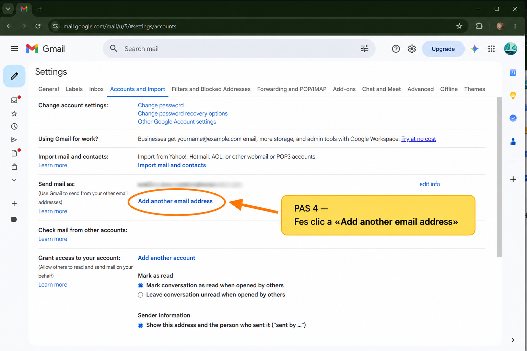Switch to the Themes tab
This screenshot has width=527, height=351.
click(x=475, y=89)
